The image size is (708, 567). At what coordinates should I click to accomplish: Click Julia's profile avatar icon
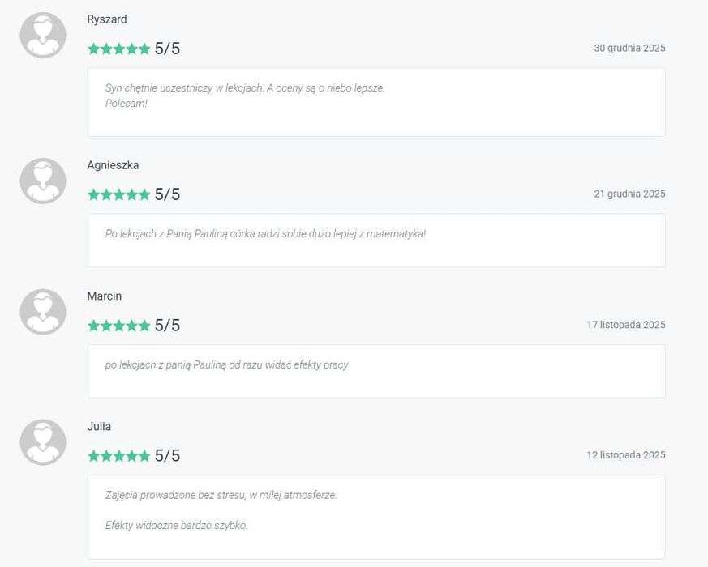click(x=42, y=442)
